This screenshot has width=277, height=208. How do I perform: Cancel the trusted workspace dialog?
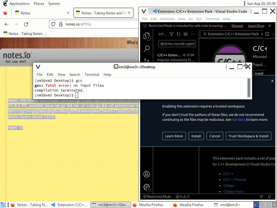(215, 136)
